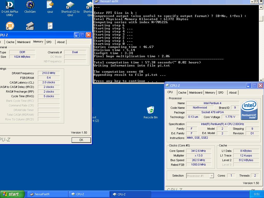The width and height of the screenshot is (264, 198).
Task: Select the memory chip shortcut icon on desktop
Action: click(x=30, y=26)
